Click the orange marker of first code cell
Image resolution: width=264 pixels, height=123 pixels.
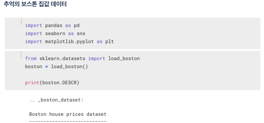21,21
